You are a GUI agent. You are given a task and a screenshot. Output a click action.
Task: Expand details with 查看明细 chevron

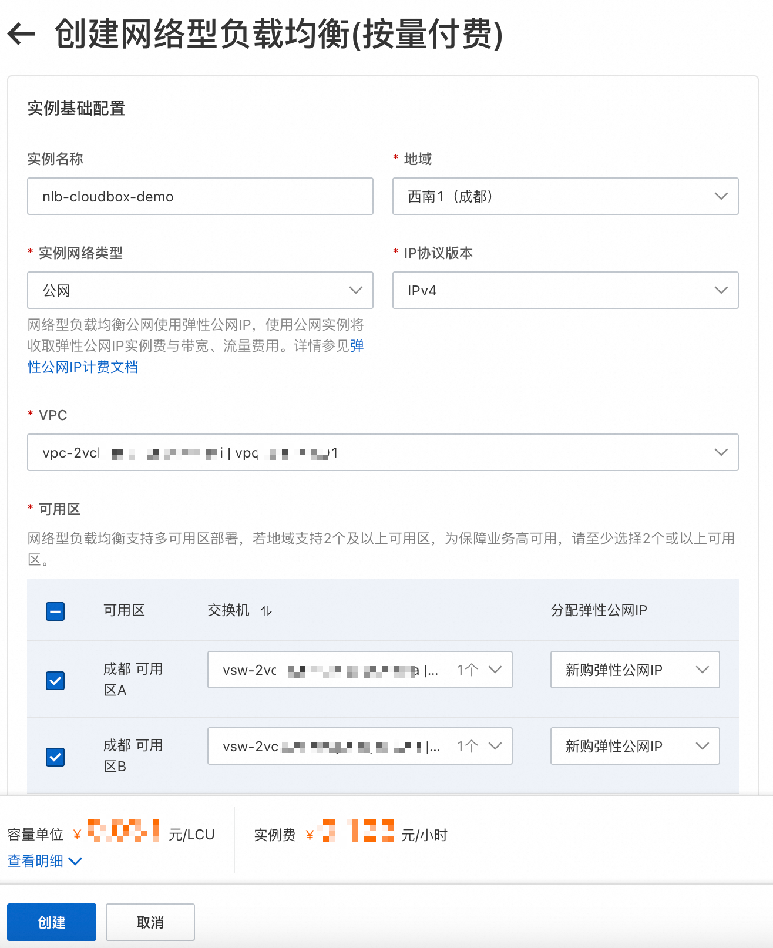[x=75, y=861]
